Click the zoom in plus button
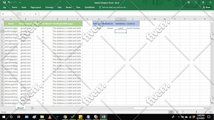Screen dimensions: 214x120 tap(205, 112)
